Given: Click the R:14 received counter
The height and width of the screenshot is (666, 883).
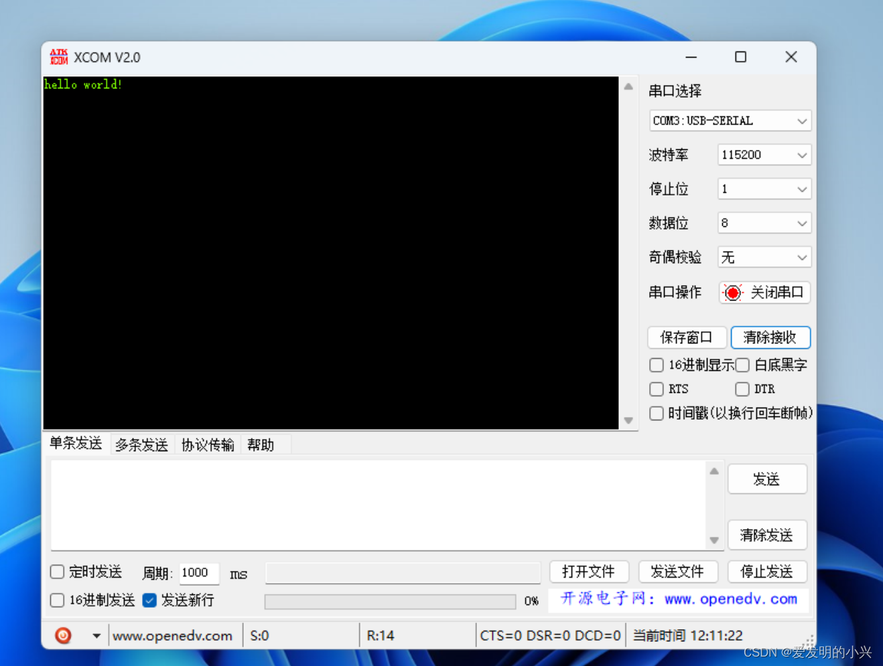Looking at the screenshot, I should (x=381, y=636).
